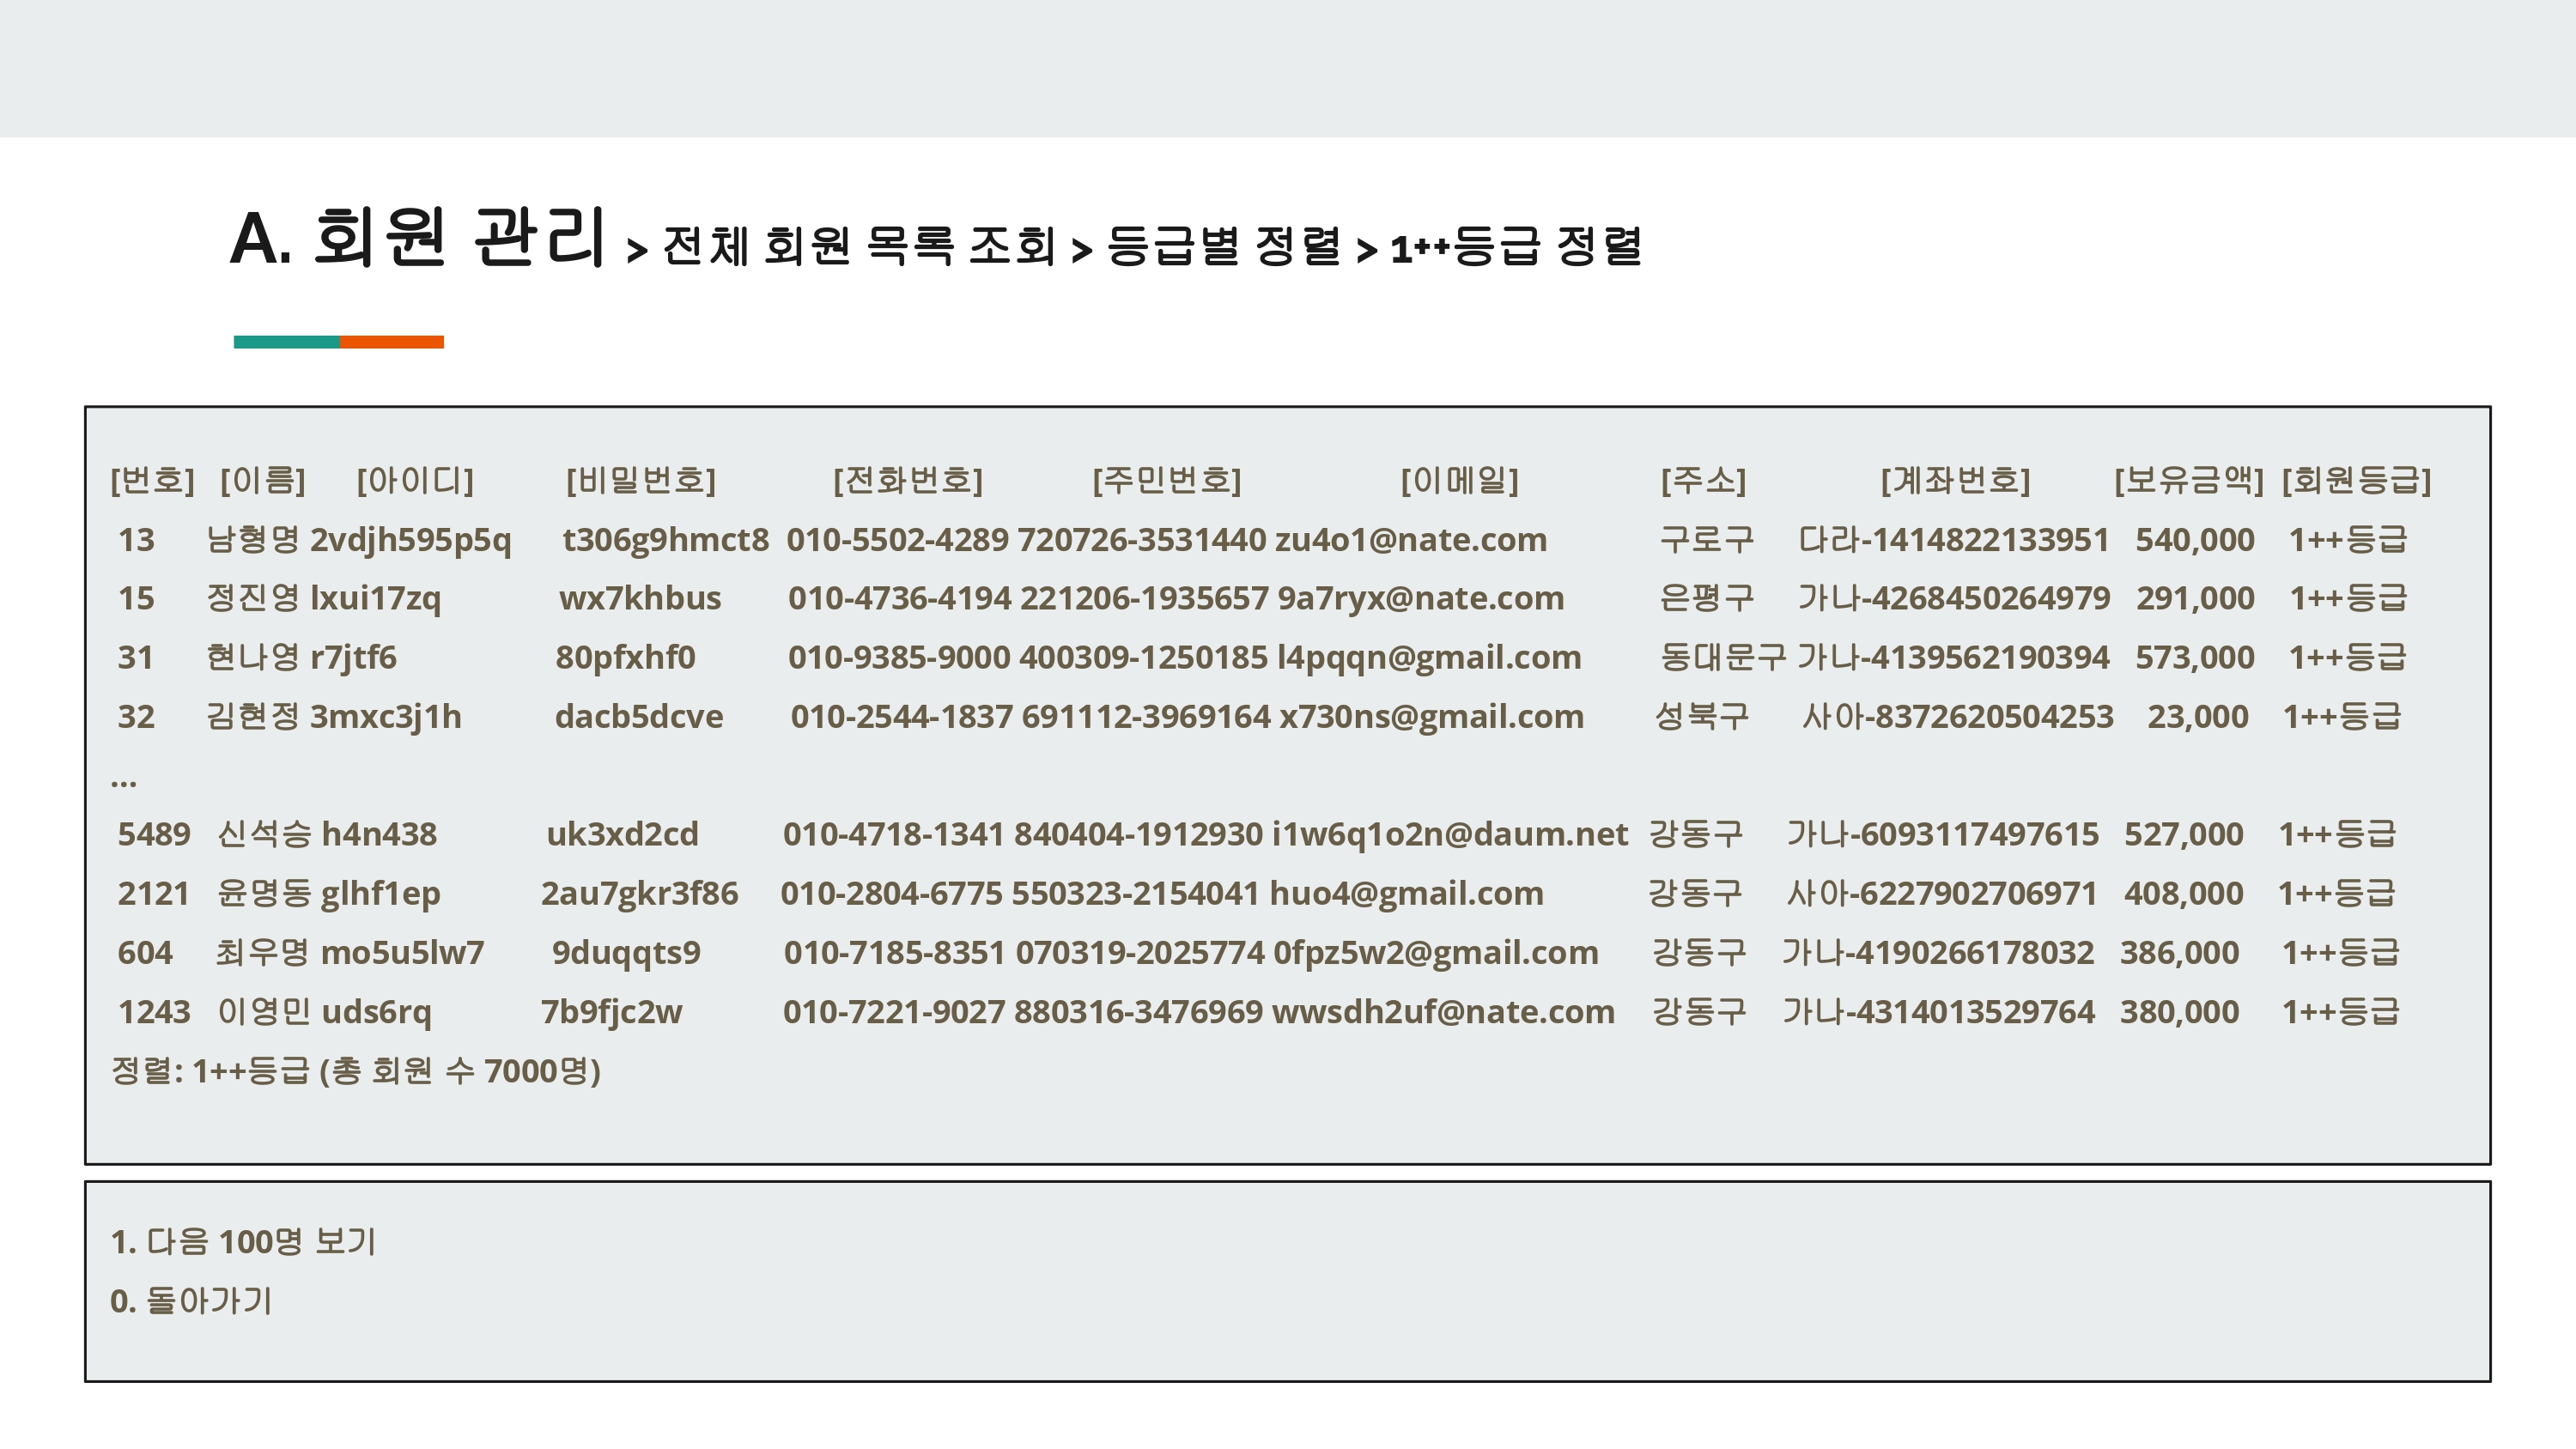Viewport: 2576px width, 1449px height.
Task: Click password '2au7gkr3f86'
Action: (x=640, y=893)
